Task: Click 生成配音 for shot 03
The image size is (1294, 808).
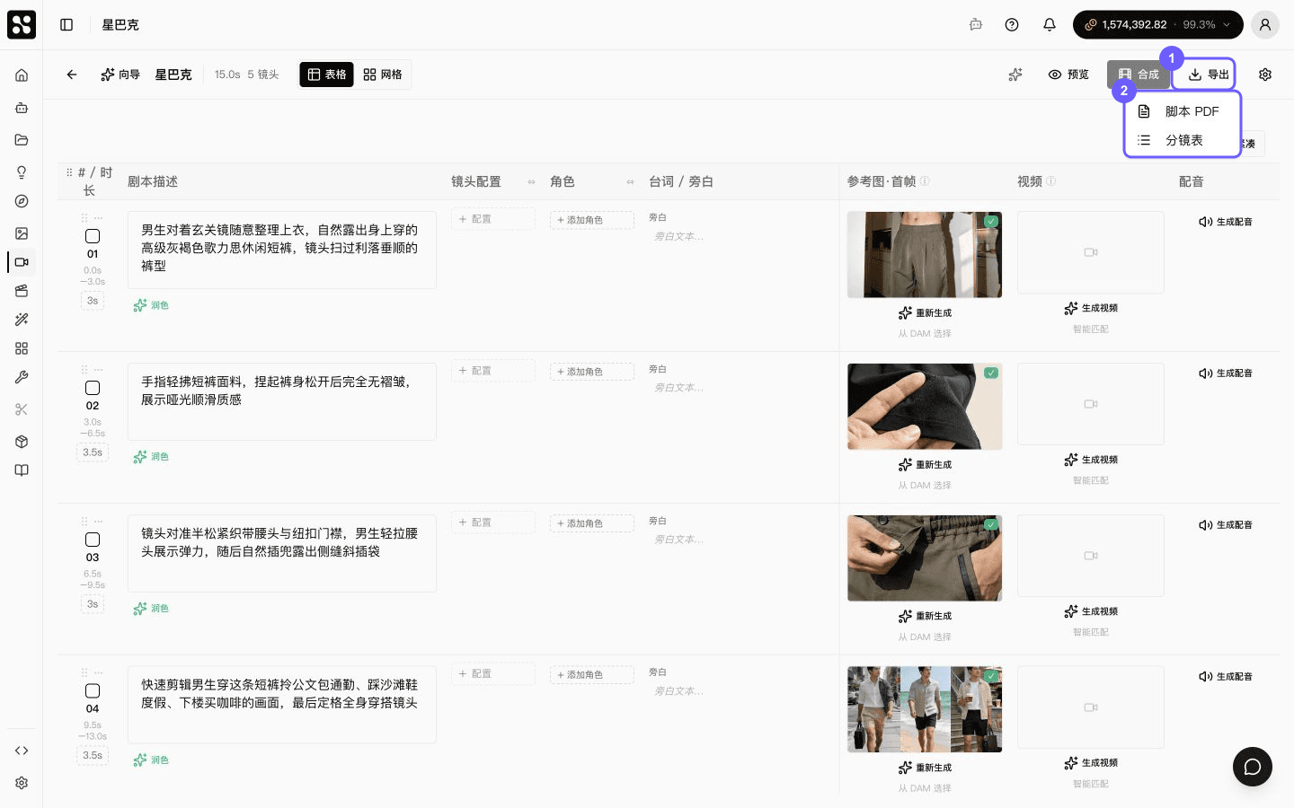Action: point(1226,525)
